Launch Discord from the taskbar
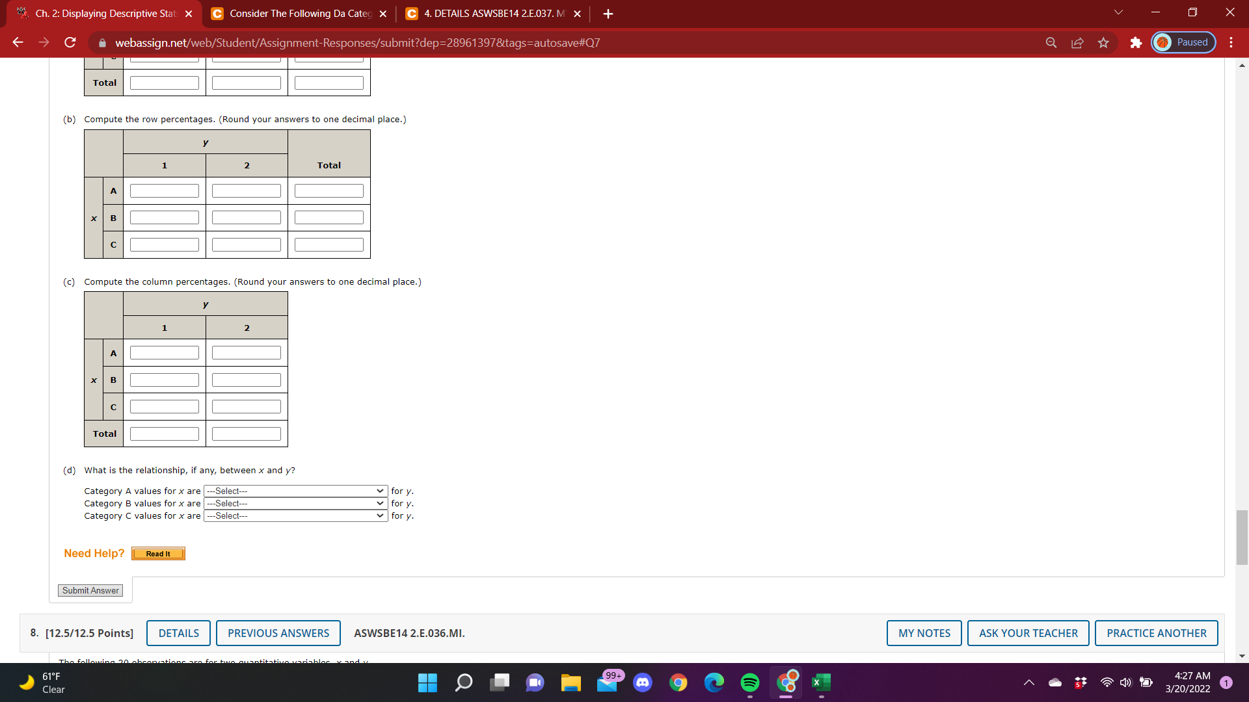 pos(643,682)
